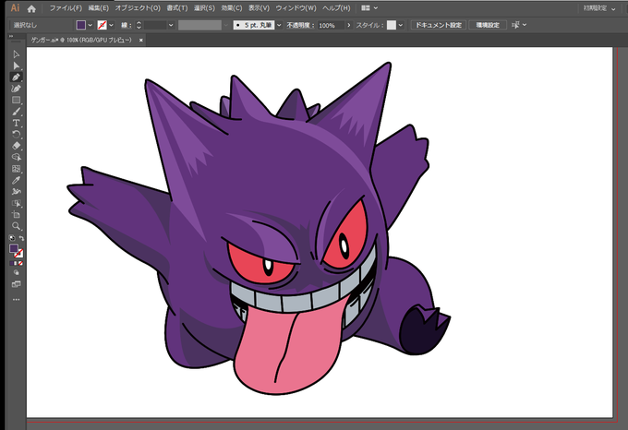Select the Rectangle tool
This screenshot has height=430, width=628.
[16, 100]
